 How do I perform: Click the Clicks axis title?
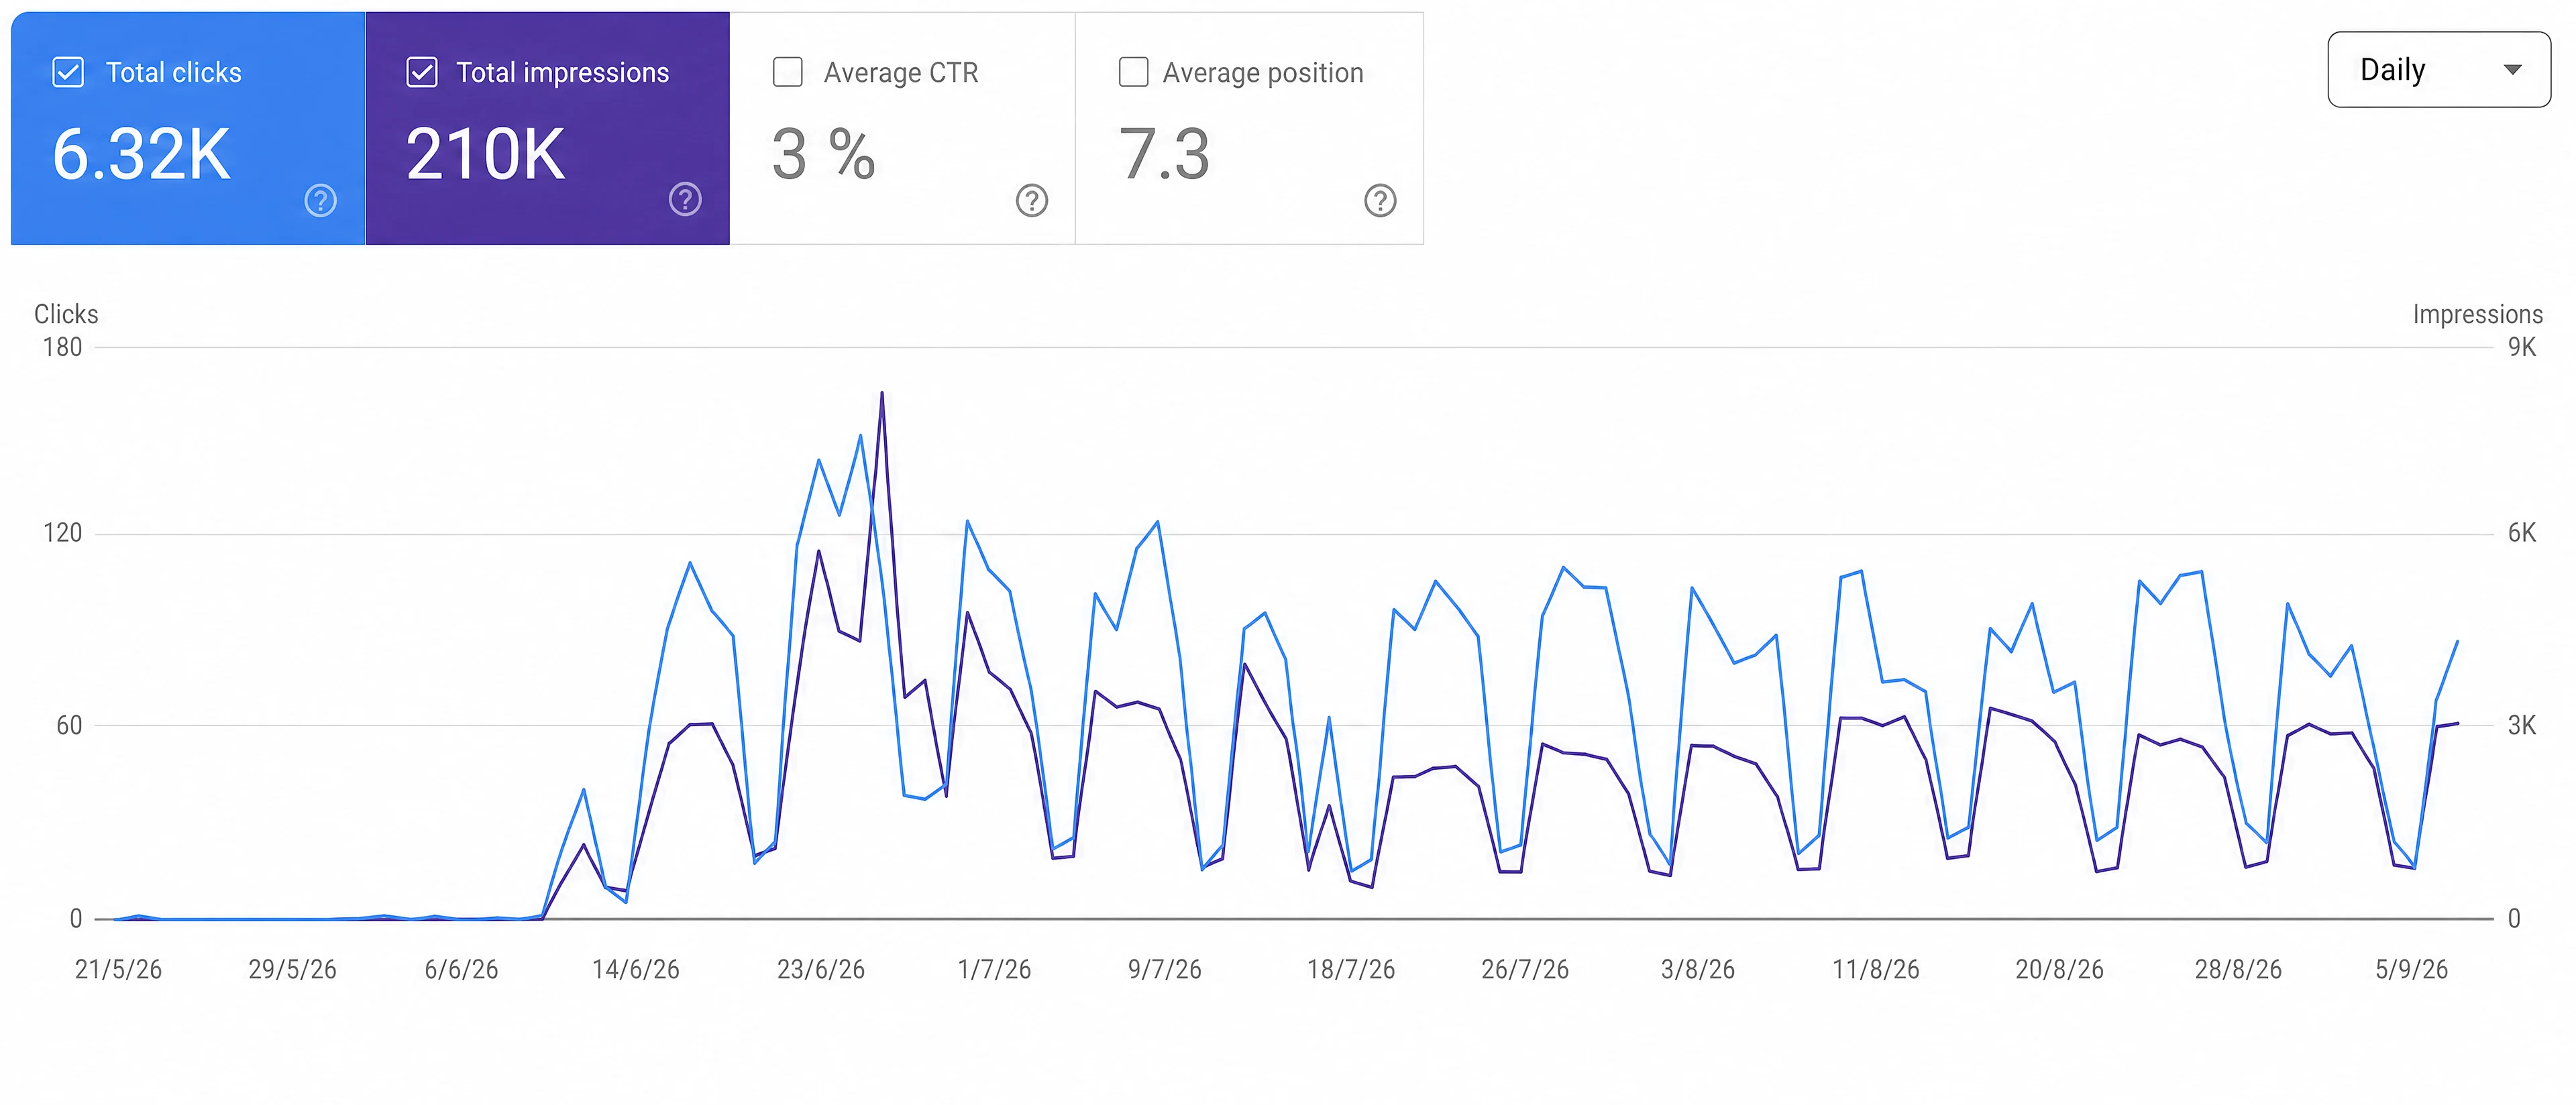pos(66,314)
